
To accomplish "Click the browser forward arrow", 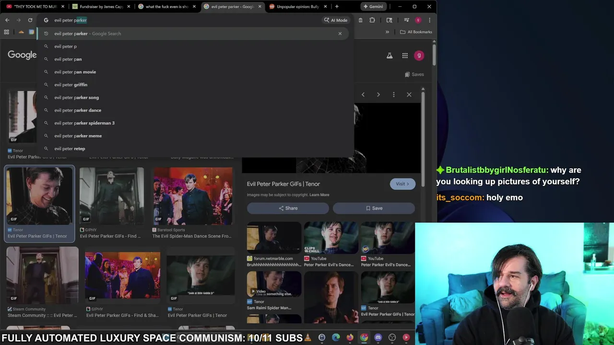I will pyautogui.click(x=19, y=20).
